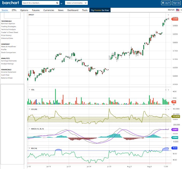
Task: Click the Barchart logo
Action: [x=10, y=3]
